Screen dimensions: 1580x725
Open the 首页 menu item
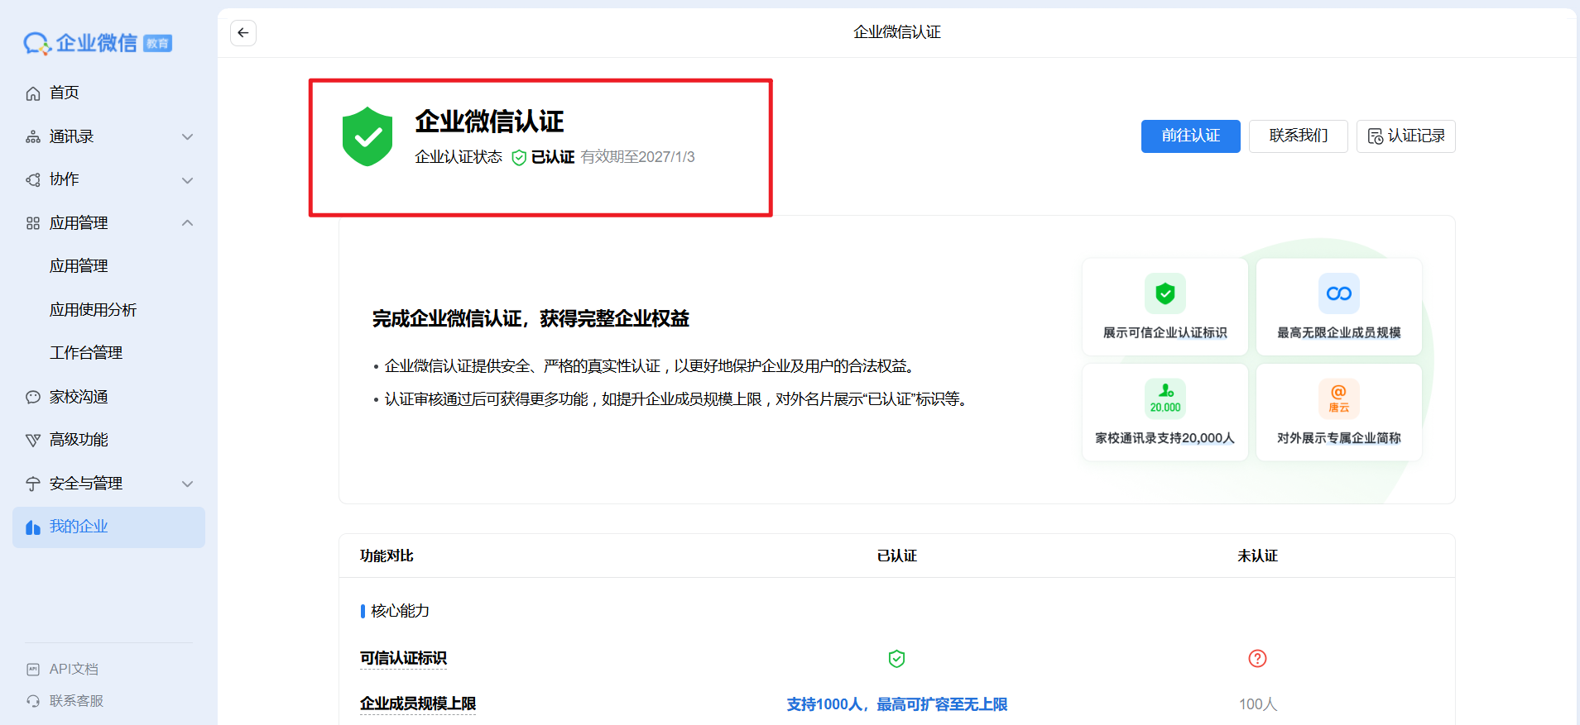tap(108, 93)
